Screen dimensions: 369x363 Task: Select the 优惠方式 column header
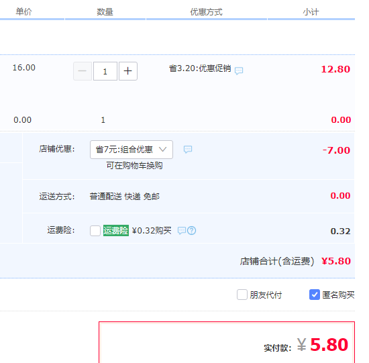pos(207,11)
